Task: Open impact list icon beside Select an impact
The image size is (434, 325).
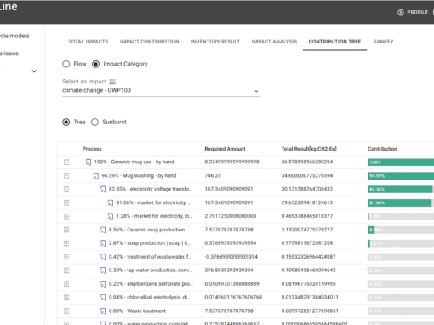Action: point(112,82)
